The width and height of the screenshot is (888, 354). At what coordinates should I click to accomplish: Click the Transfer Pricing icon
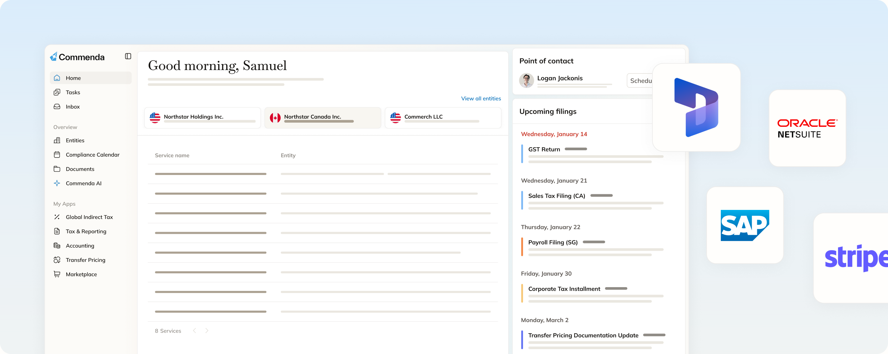coord(57,260)
